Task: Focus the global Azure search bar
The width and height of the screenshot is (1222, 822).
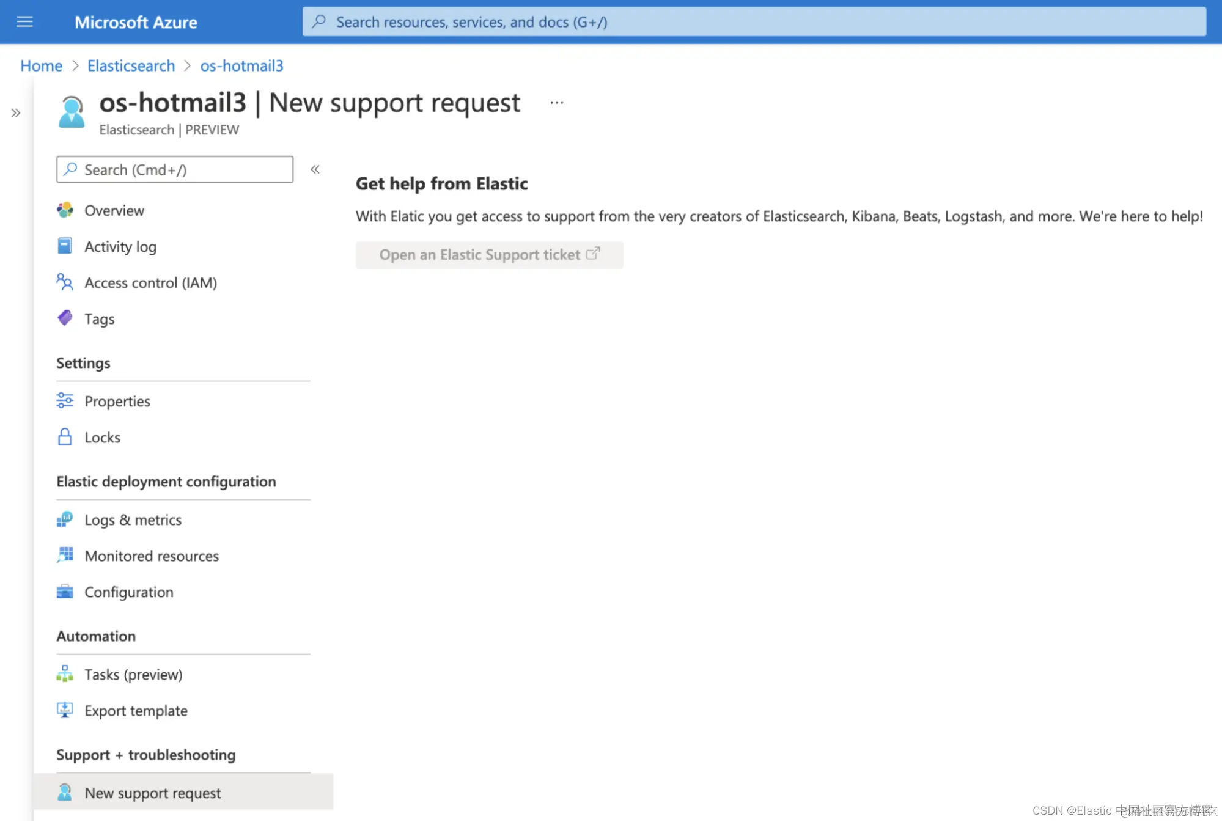Action: [754, 22]
